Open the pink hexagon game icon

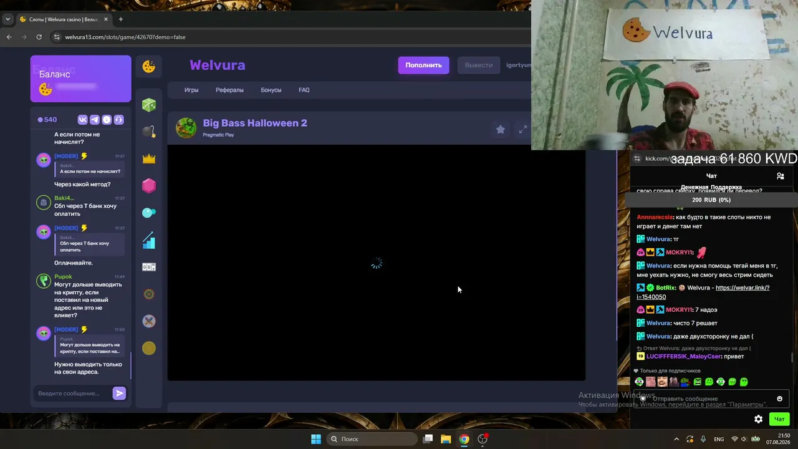coord(149,186)
